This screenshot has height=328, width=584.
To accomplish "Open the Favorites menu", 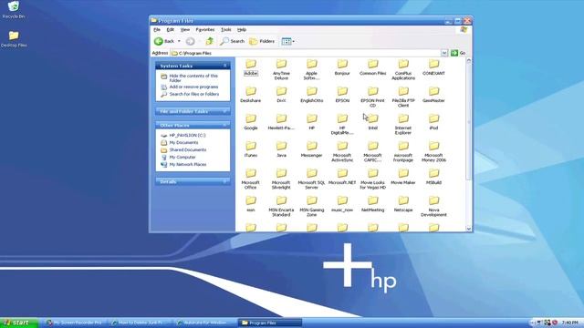I will [x=204, y=30].
